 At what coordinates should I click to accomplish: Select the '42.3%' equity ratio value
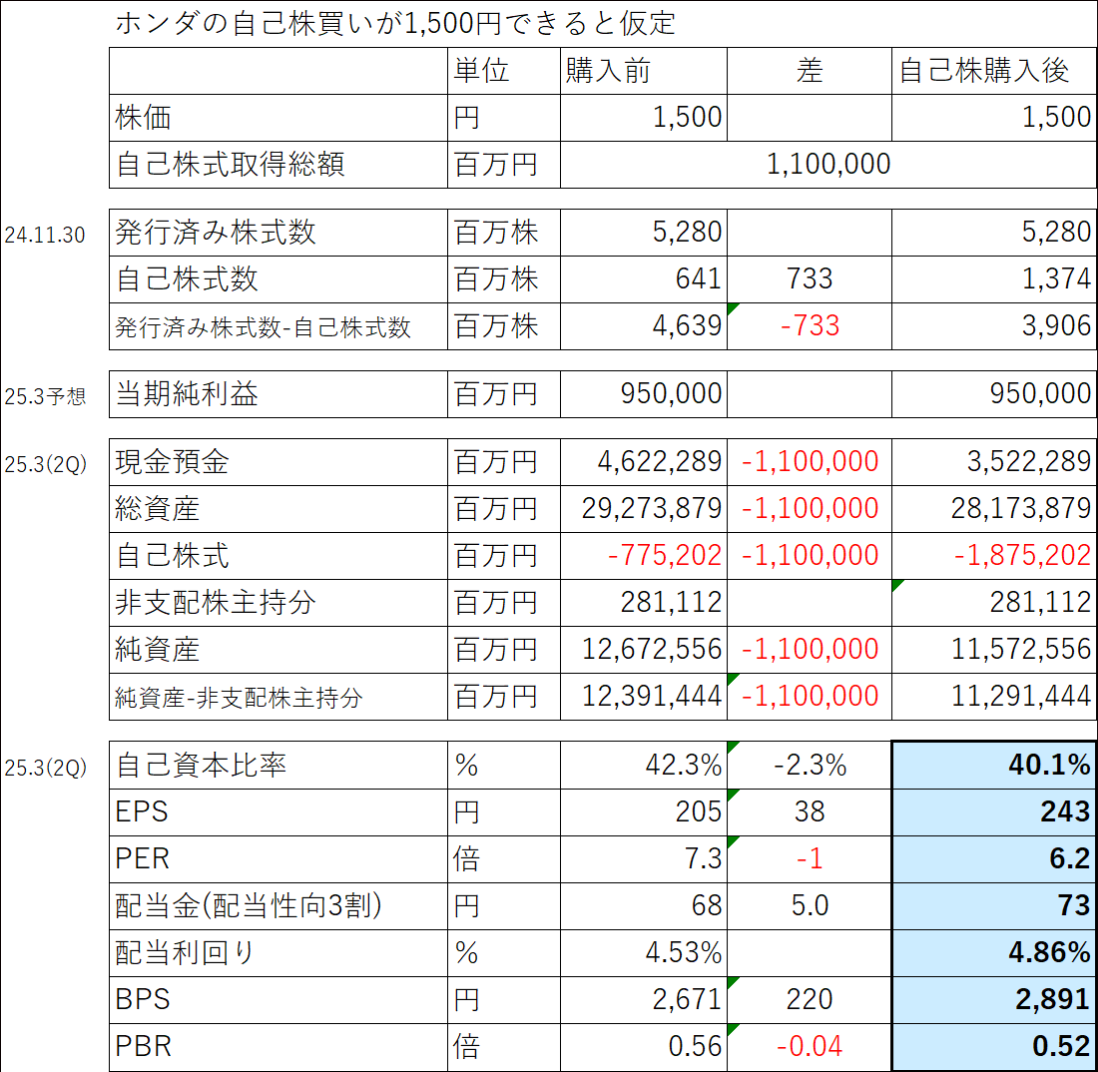click(x=684, y=765)
